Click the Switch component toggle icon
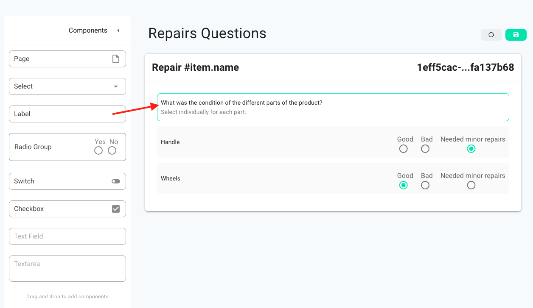Viewport: 533px width, 308px height. (x=116, y=181)
